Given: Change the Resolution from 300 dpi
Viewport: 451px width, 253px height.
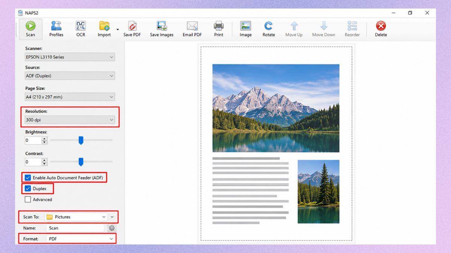Looking at the screenshot, I should click(70, 120).
